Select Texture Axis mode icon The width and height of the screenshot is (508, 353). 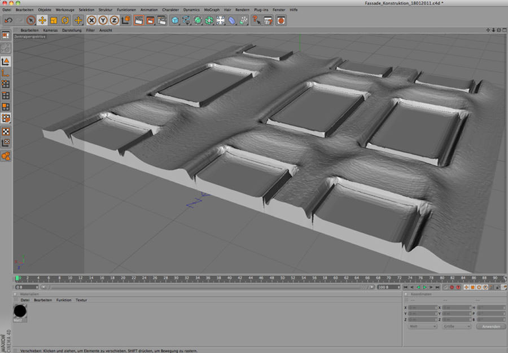click(x=6, y=143)
